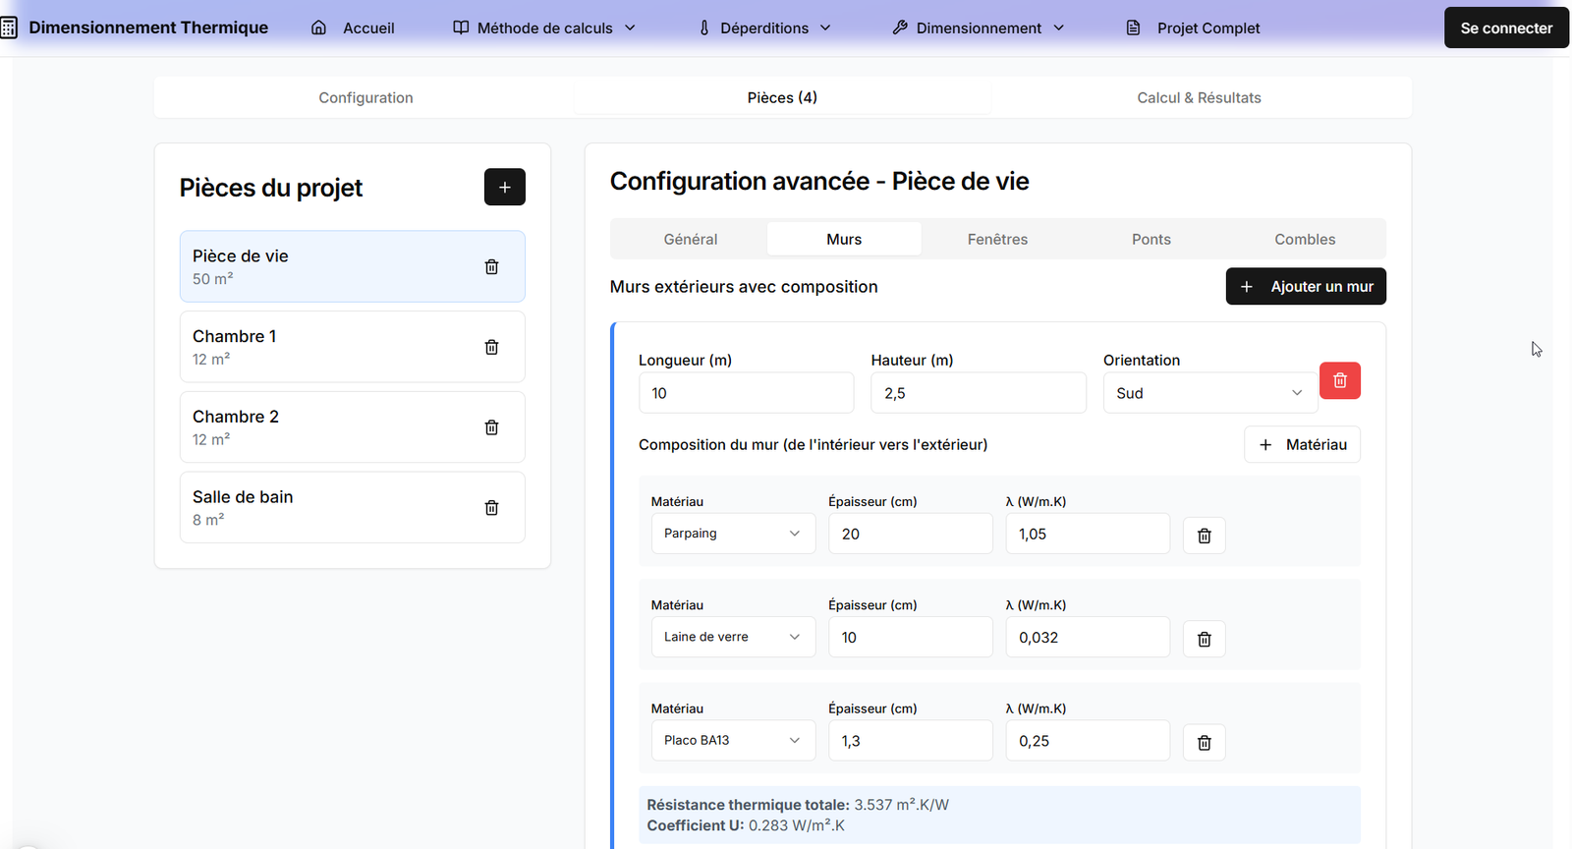The height and width of the screenshot is (849, 1572).
Task: Open Méthode de calculs menu
Action: click(544, 28)
